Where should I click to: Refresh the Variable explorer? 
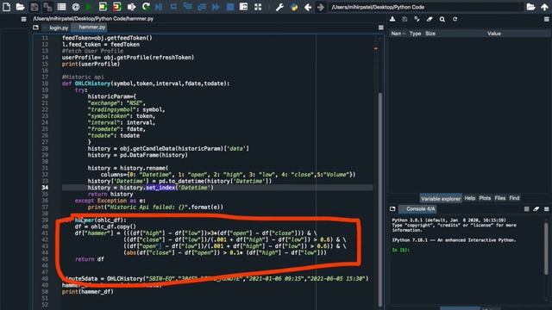tap(455, 19)
